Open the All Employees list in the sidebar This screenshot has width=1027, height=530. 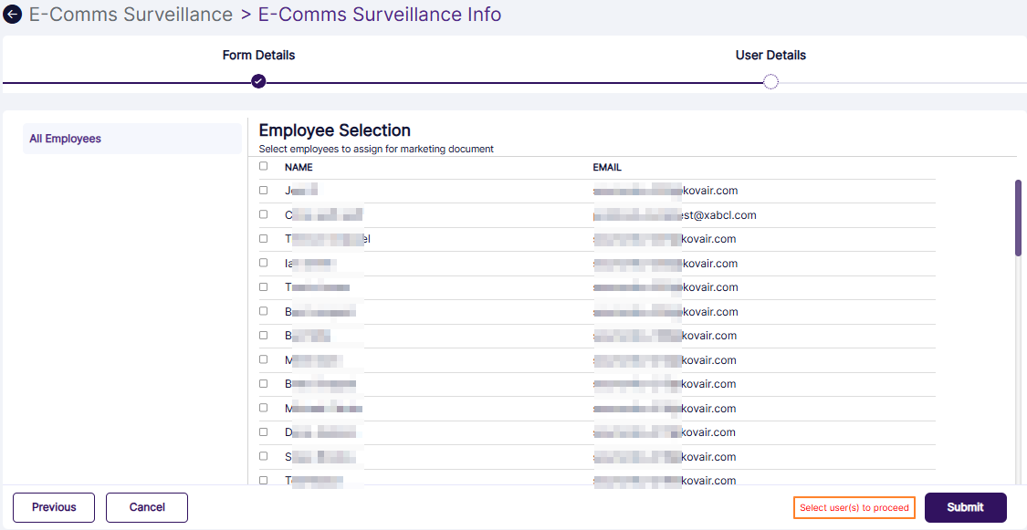coord(64,138)
